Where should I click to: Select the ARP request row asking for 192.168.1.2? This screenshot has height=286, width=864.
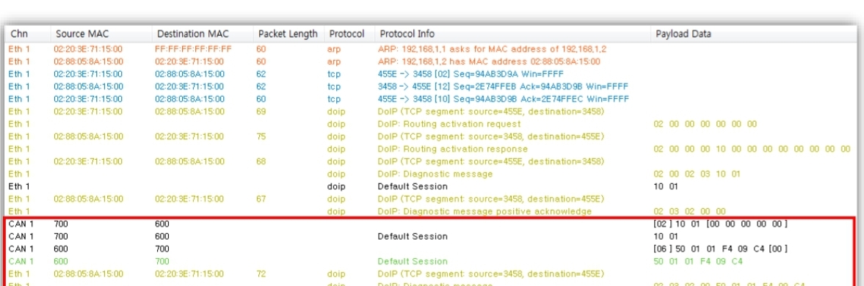(431, 49)
